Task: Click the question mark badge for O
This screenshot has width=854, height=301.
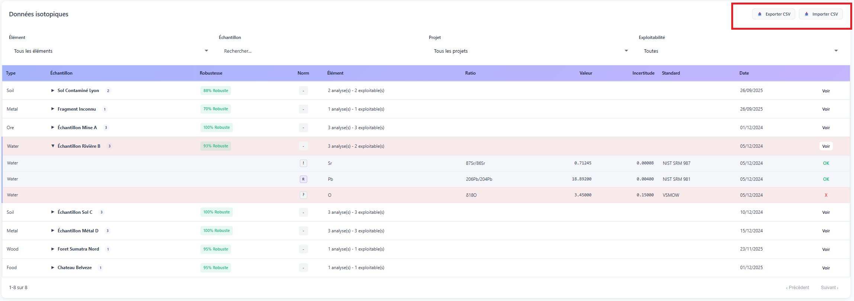Action: point(304,195)
